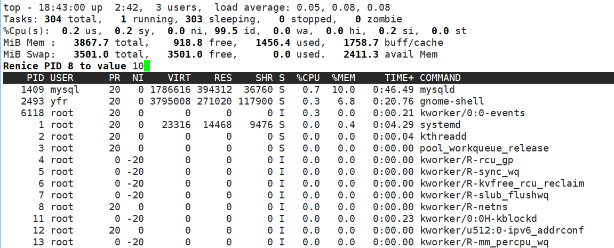The image size is (614, 248).
Task: Click the 0:20.76 TIME+ value
Action: [x=393, y=101]
